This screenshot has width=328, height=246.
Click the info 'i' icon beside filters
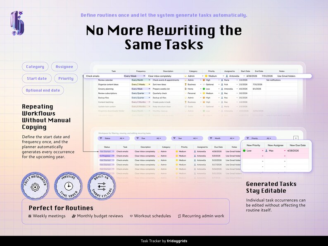[296, 138]
